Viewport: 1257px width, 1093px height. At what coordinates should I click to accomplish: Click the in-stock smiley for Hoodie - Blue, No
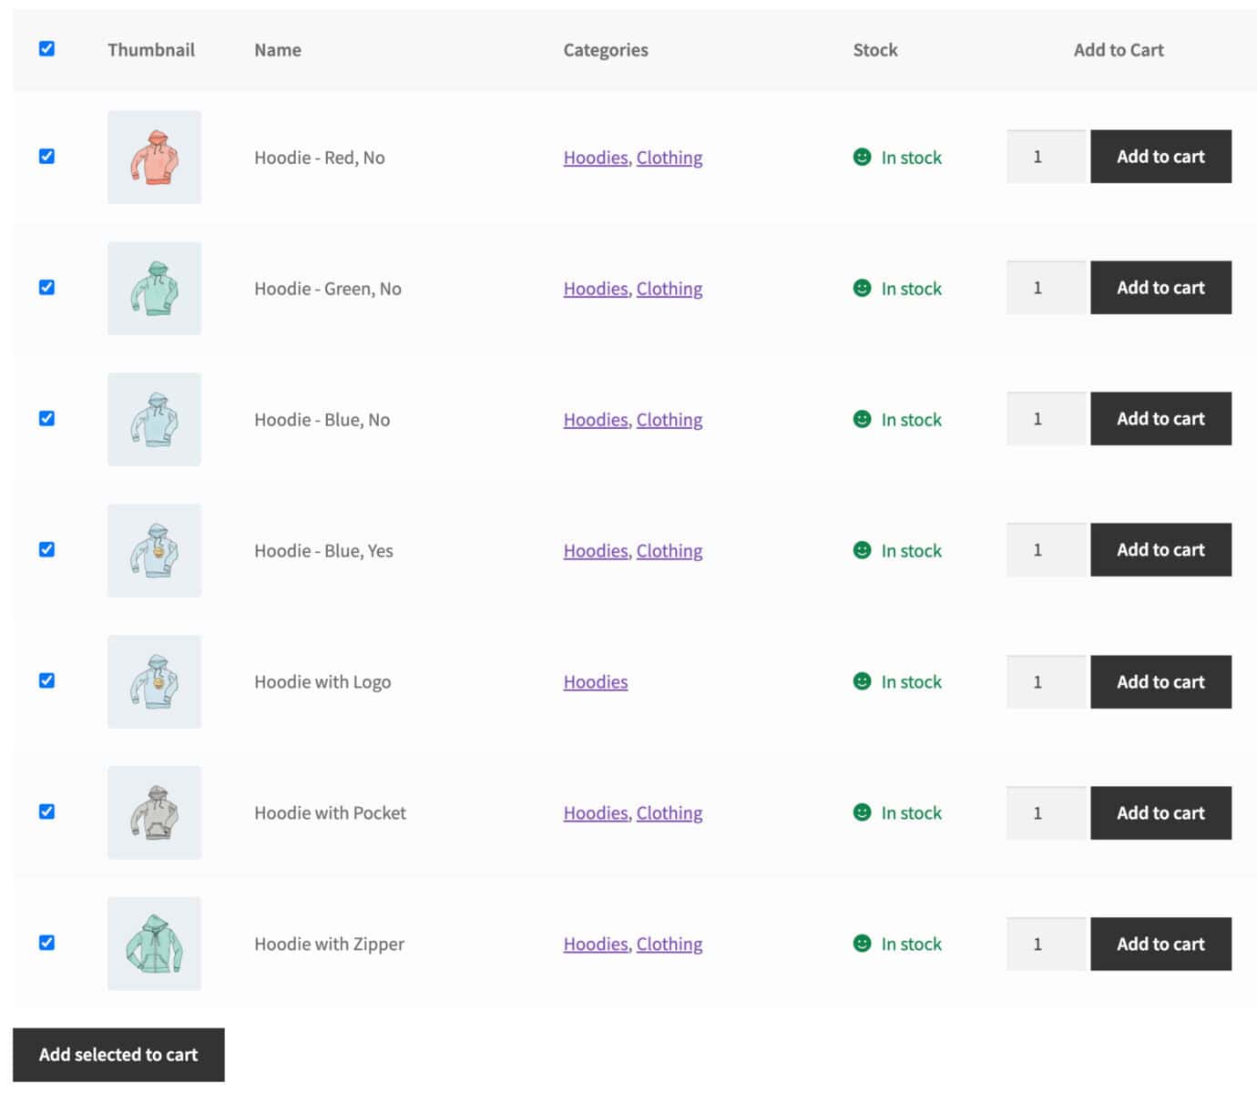click(862, 419)
